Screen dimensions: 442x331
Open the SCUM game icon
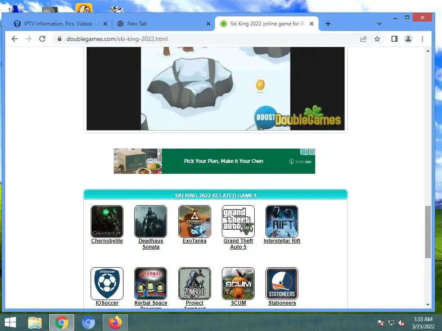[238, 284]
